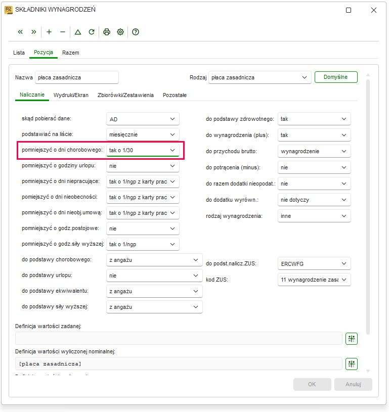Refresh data with circular arrow icon
The height and width of the screenshot is (412, 389).
point(92,32)
